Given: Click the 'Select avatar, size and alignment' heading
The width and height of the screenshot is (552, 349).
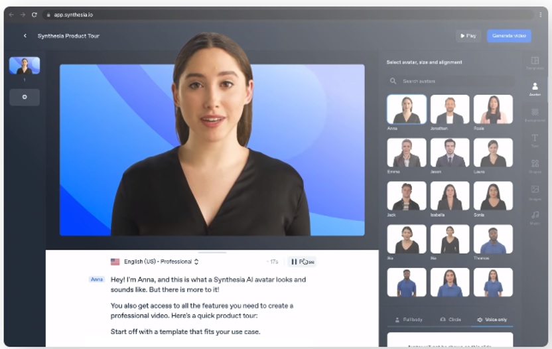Looking at the screenshot, I should 424,62.
